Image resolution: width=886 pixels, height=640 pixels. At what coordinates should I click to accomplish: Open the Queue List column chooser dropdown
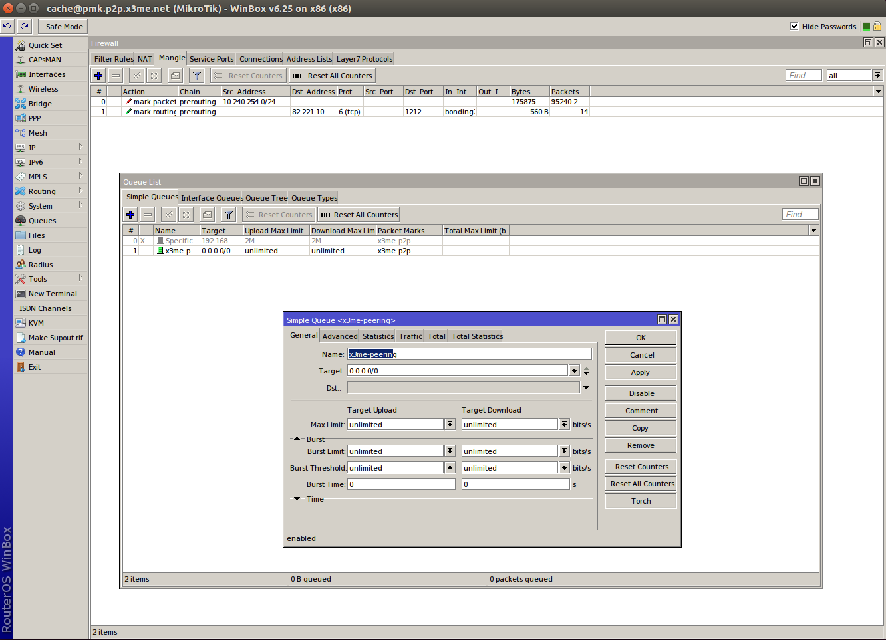813,230
